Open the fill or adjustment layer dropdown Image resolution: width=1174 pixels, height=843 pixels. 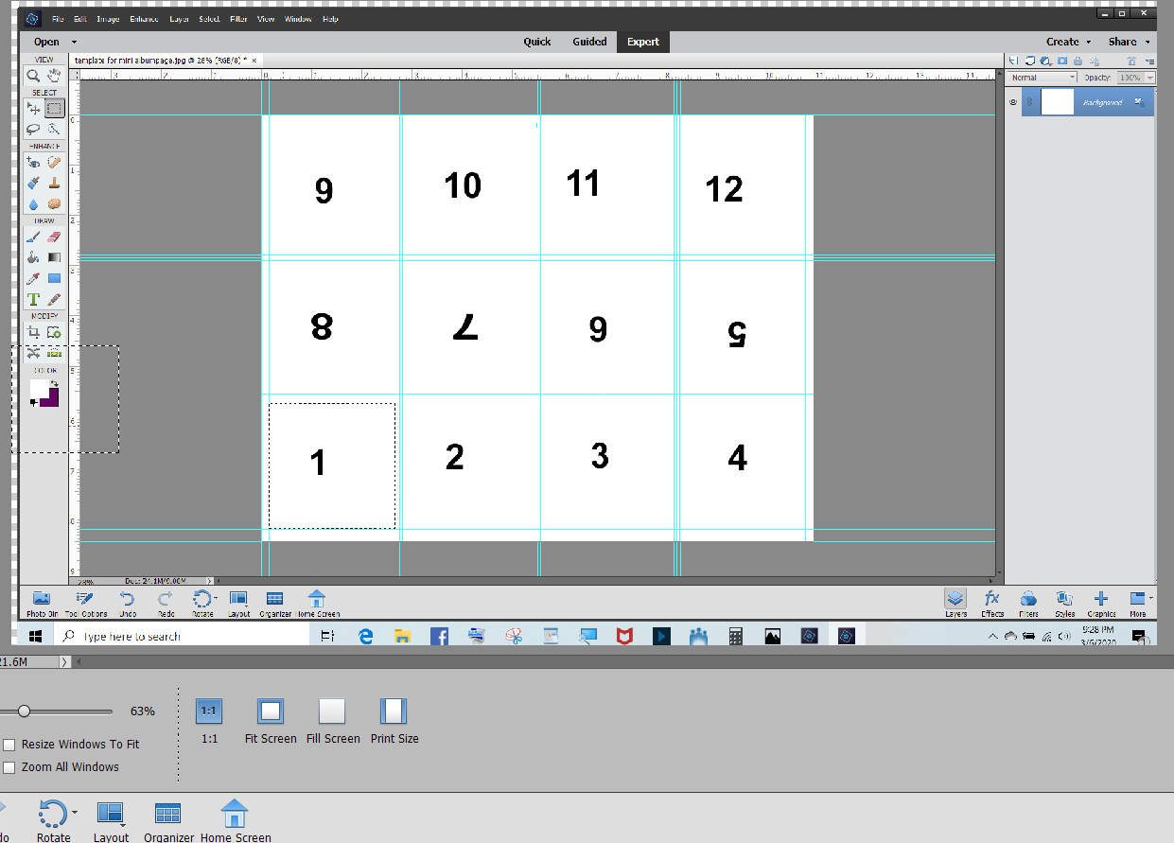[x=1044, y=61]
